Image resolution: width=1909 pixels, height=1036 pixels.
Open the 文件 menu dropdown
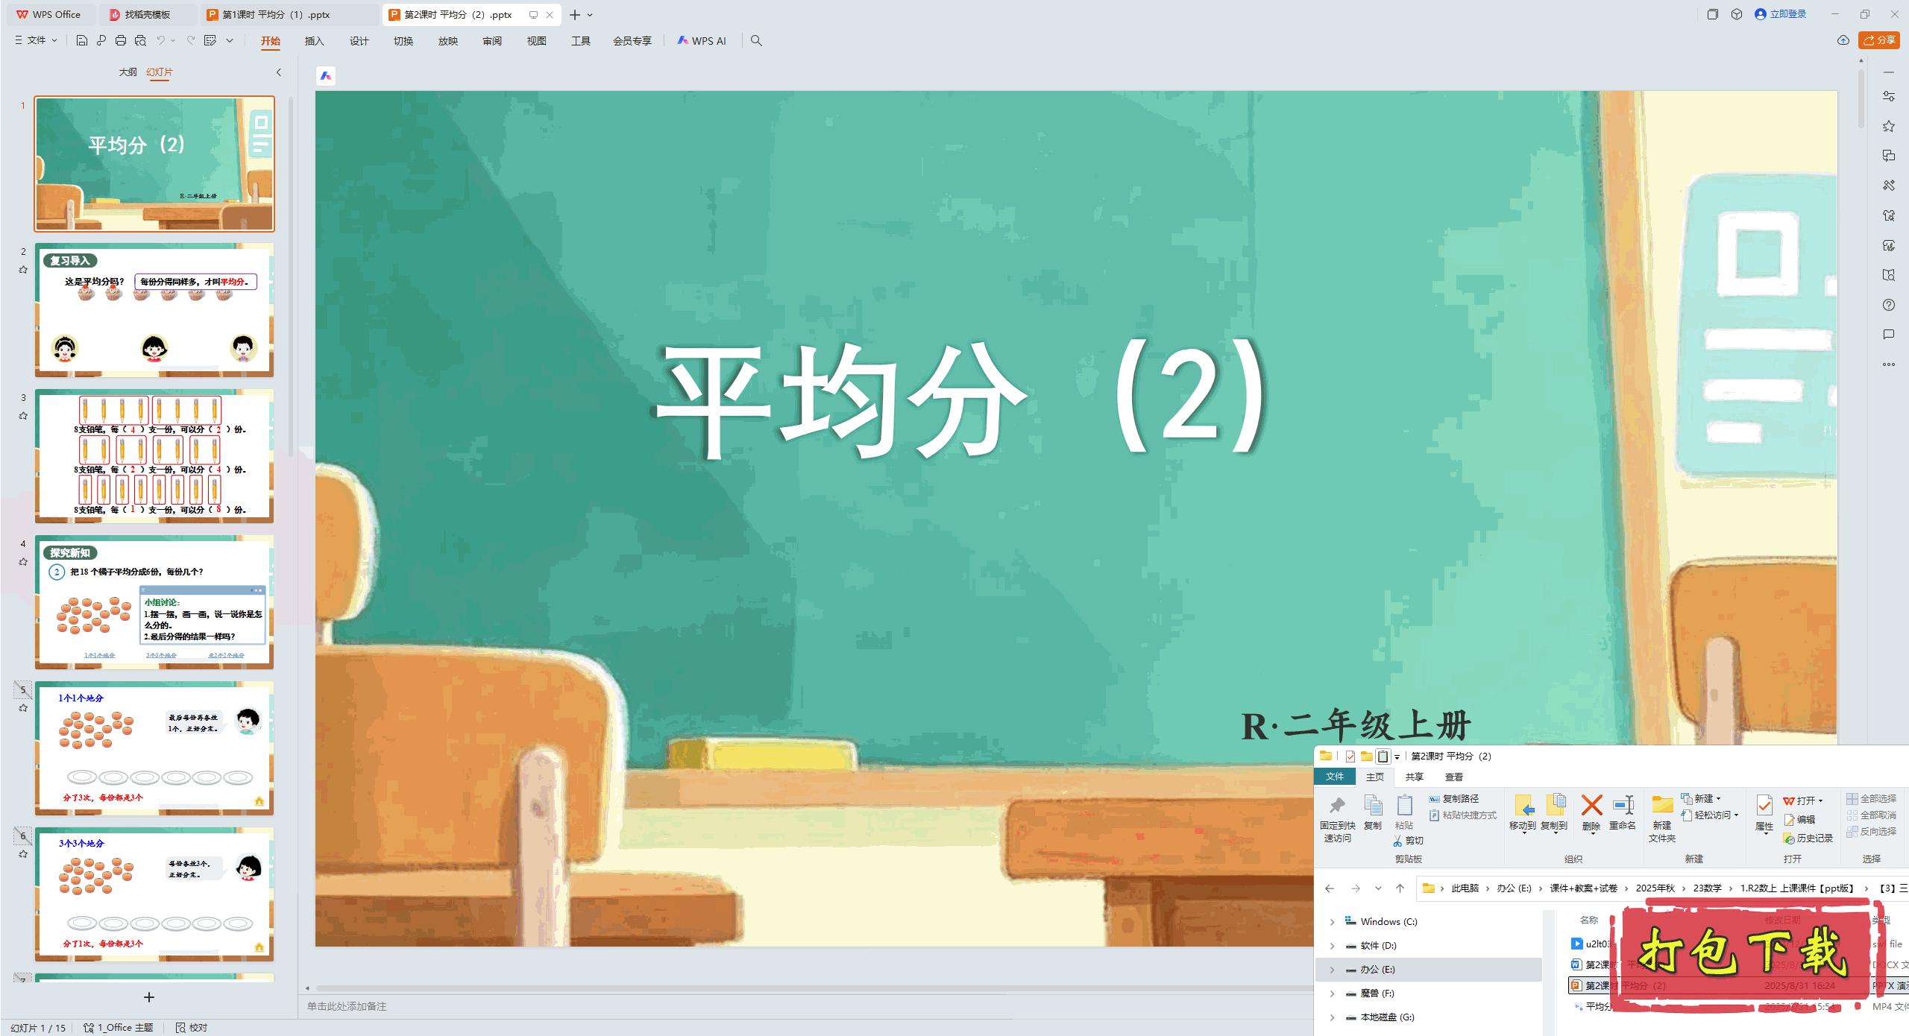(36, 40)
